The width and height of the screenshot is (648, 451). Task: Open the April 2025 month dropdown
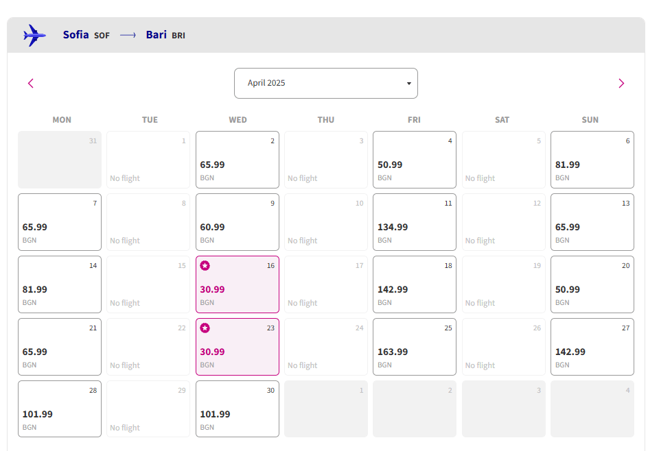tap(325, 83)
